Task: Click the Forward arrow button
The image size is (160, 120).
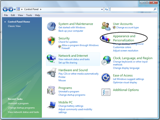Action: 11,9
